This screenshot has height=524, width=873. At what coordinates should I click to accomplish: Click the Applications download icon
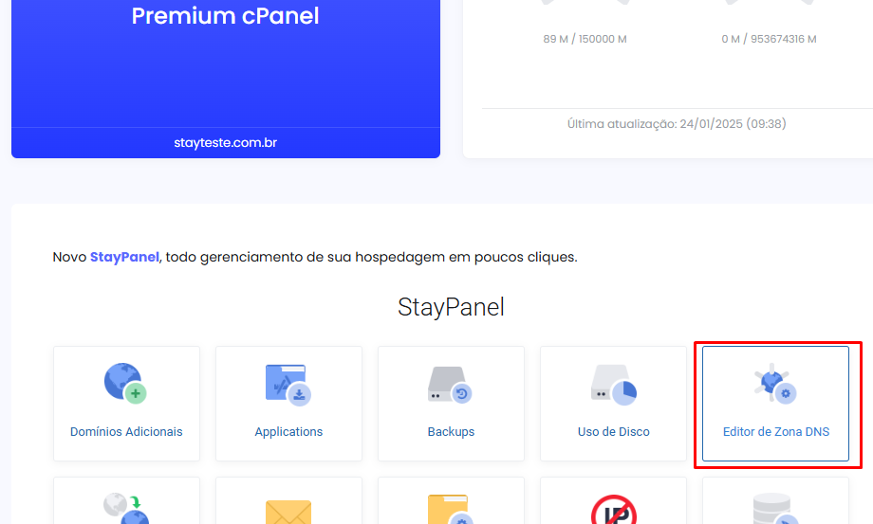click(288, 385)
